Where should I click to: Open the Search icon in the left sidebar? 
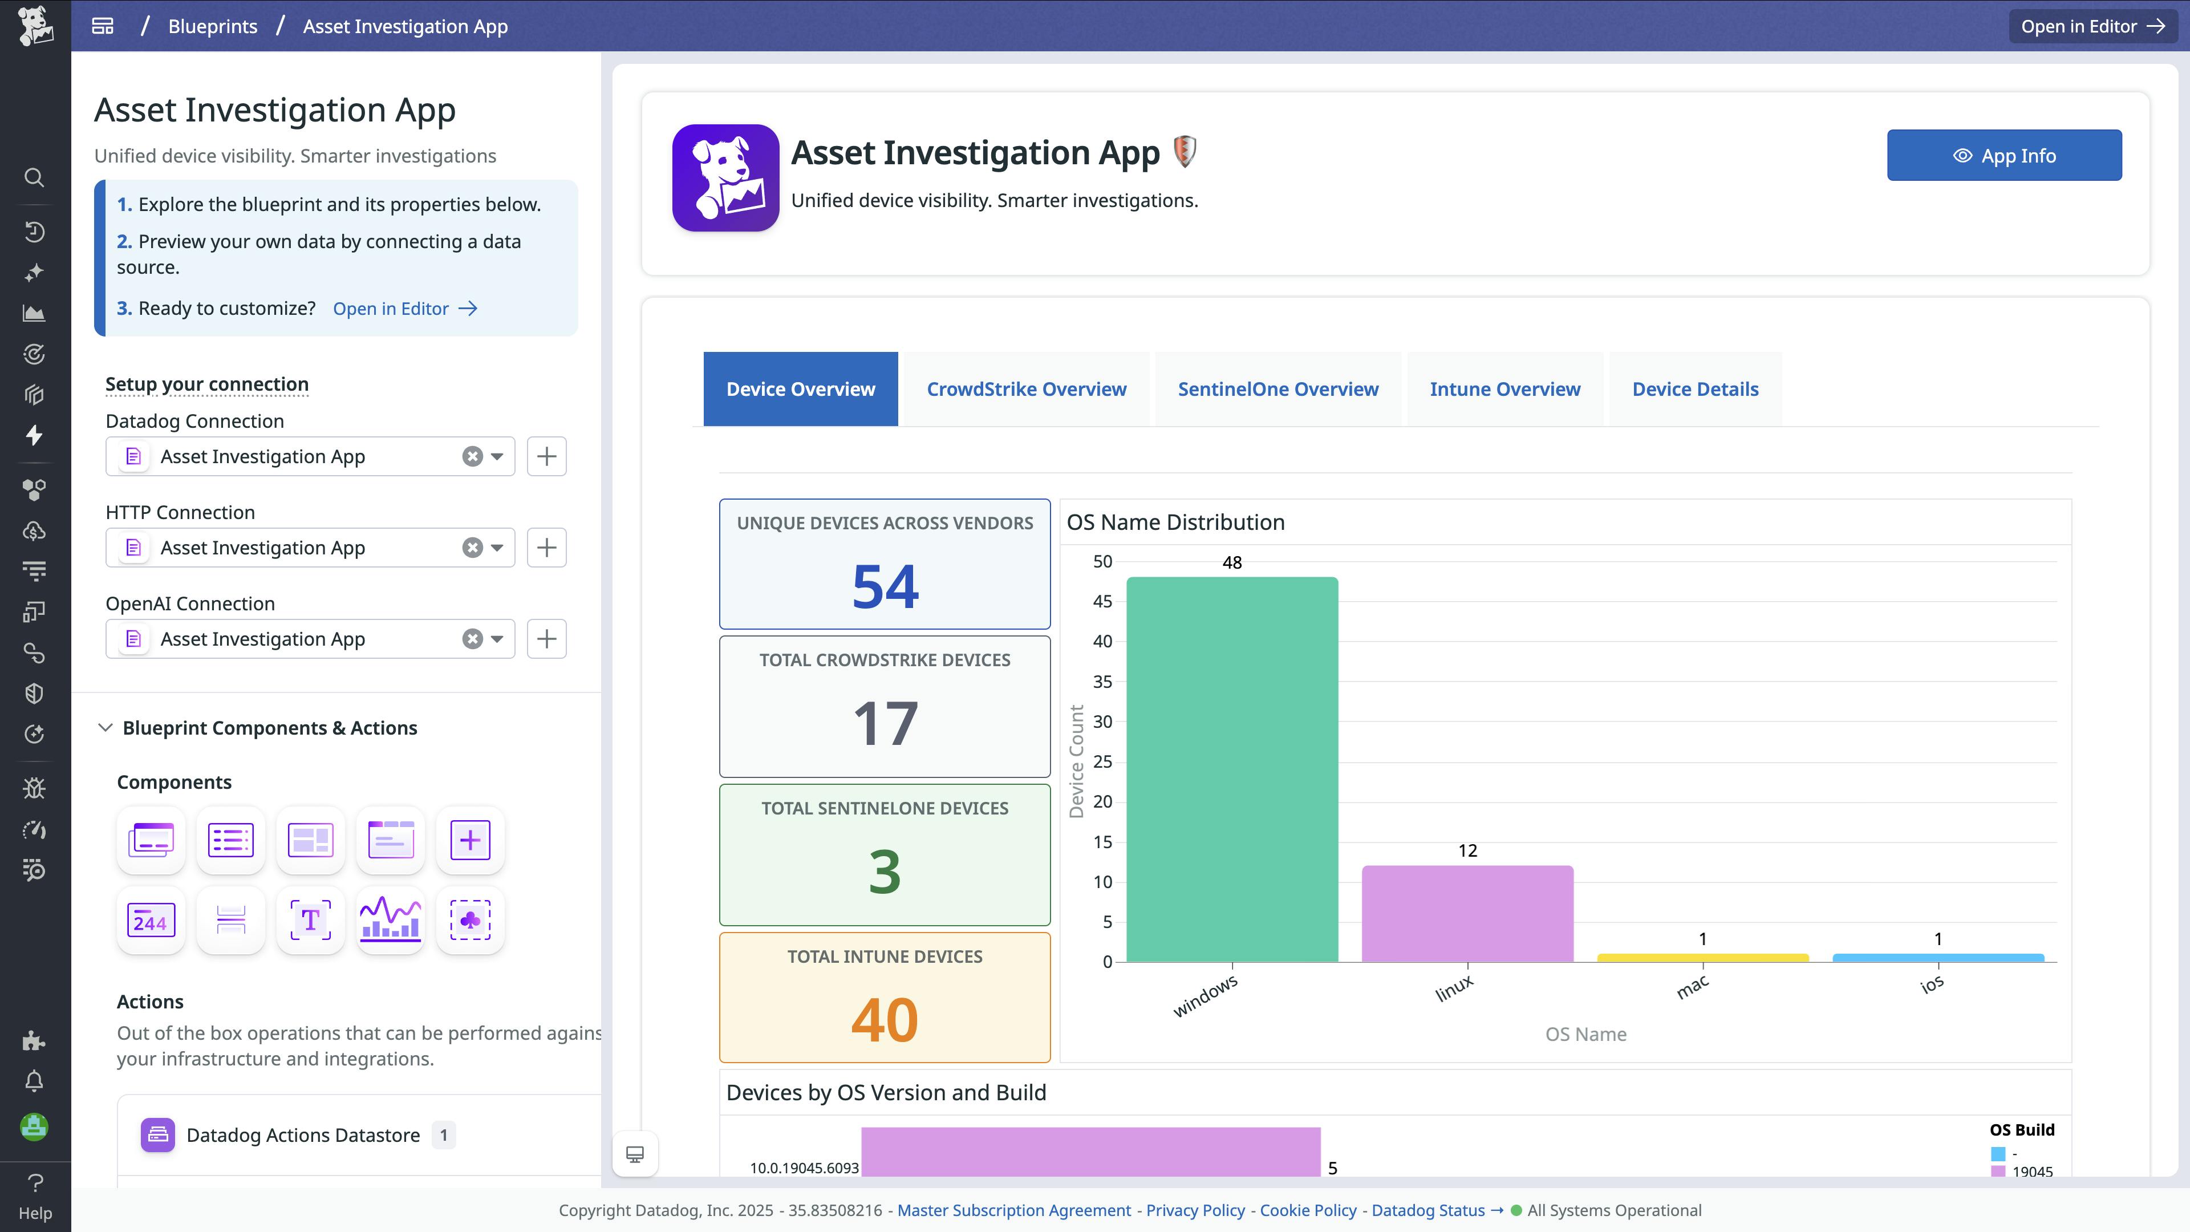35,178
